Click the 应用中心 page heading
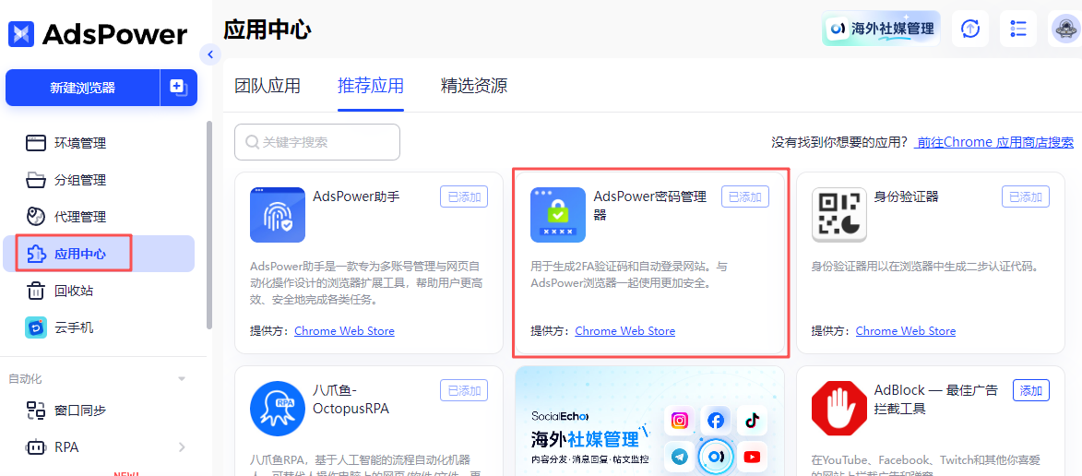1082x476 pixels. tap(268, 30)
